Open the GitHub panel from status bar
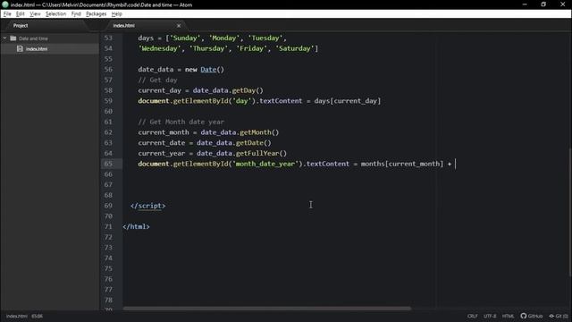Image resolution: width=572 pixels, height=322 pixels. point(532,316)
